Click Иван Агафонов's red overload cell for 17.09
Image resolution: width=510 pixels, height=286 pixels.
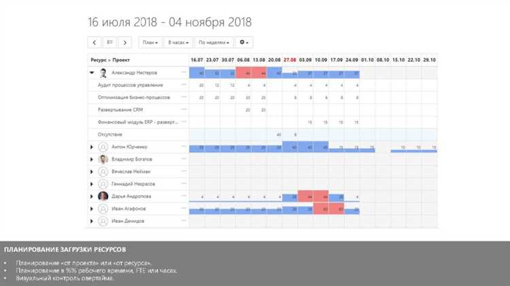pyautogui.click(x=337, y=209)
